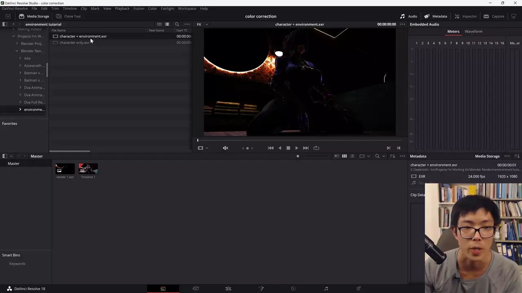Toggle loop playback in viewer
This screenshot has width=522, height=293.
[x=316, y=148]
